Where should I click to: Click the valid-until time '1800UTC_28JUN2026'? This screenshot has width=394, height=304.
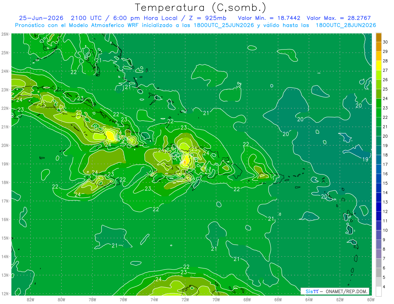coord(346,25)
